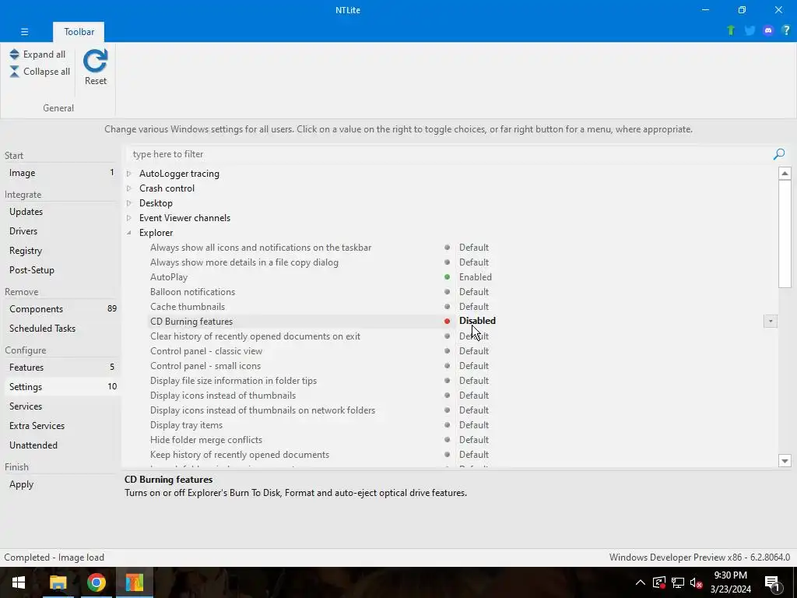The height and width of the screenshot is (598, 797).
Task: Click the settings list scrollbar thumb
Action: (785, 234)
